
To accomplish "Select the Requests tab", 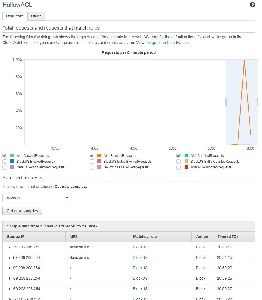I will click(15, 16).
